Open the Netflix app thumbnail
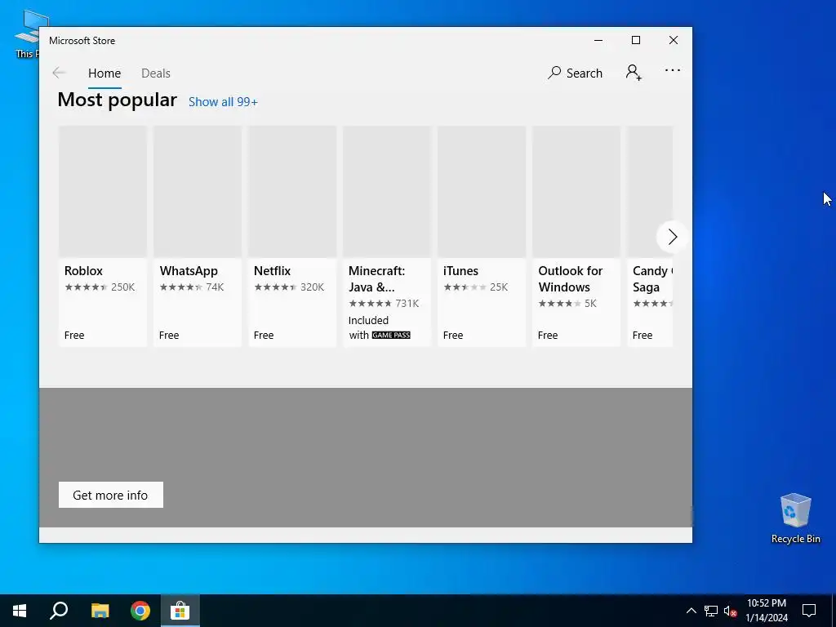Image resolution: width=836 pixels, height=627 pixels. pyautogui.click(x=292, y=192)
